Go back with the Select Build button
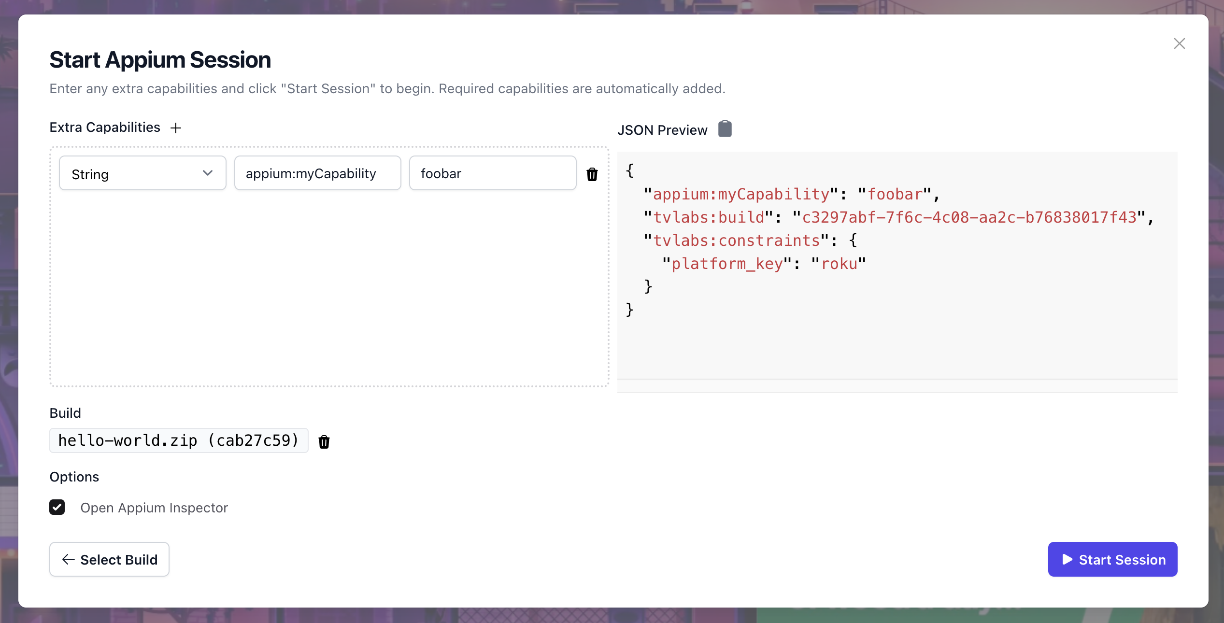 (110, 559)
